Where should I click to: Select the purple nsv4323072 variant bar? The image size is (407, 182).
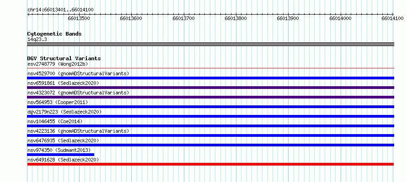pos(210,97)
